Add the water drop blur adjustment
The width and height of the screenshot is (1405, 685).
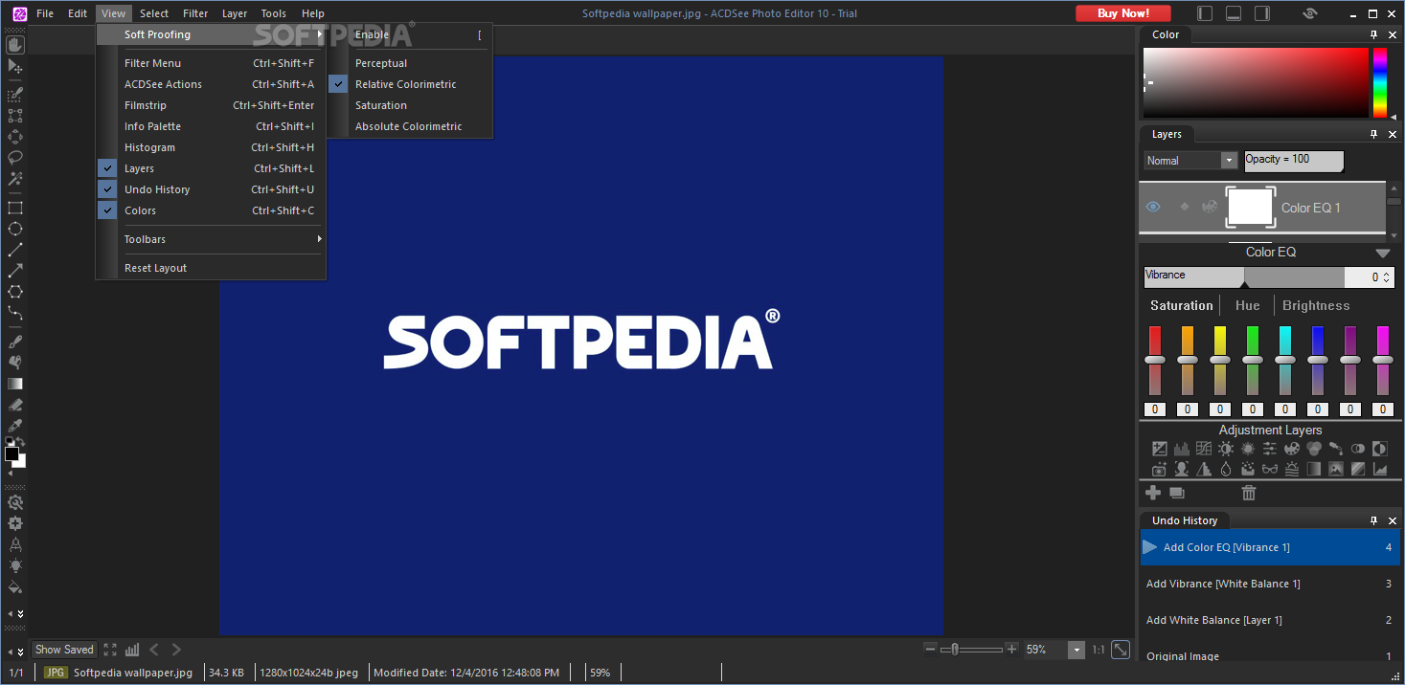1226,469
